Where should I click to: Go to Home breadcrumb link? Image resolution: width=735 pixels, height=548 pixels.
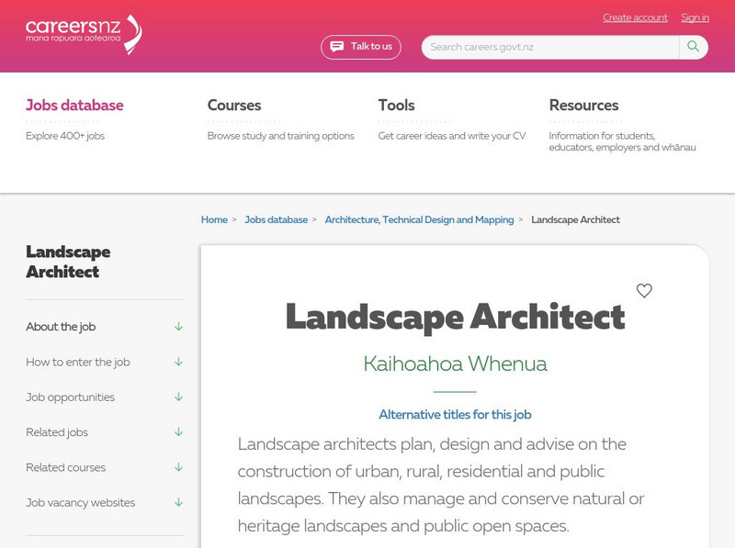tap(214, 220)
